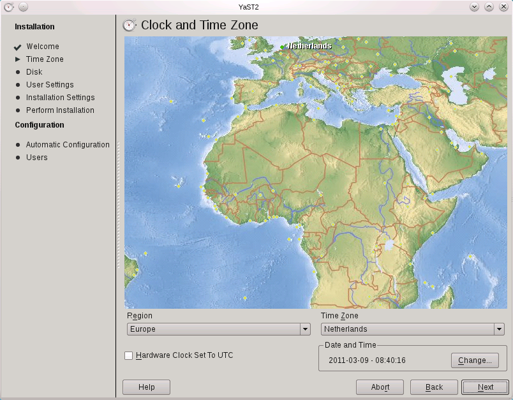Screen dimensions: 513x400
Task: Click Next to continue installation
Action: (484, 387)
